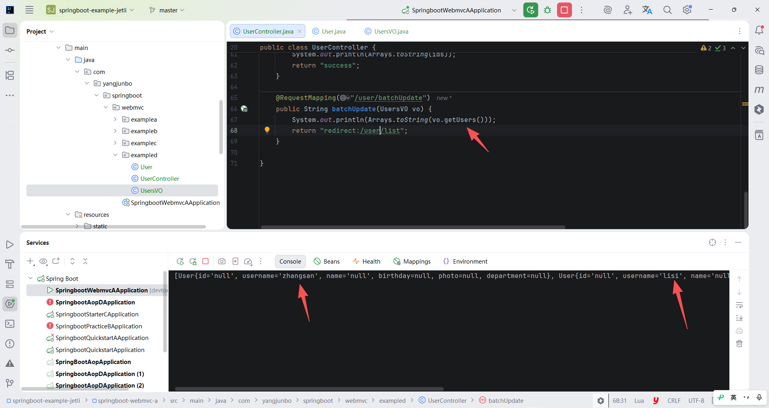Open more run actions menu
Screen dimensions: 769x408
click(x=582, y=10)
